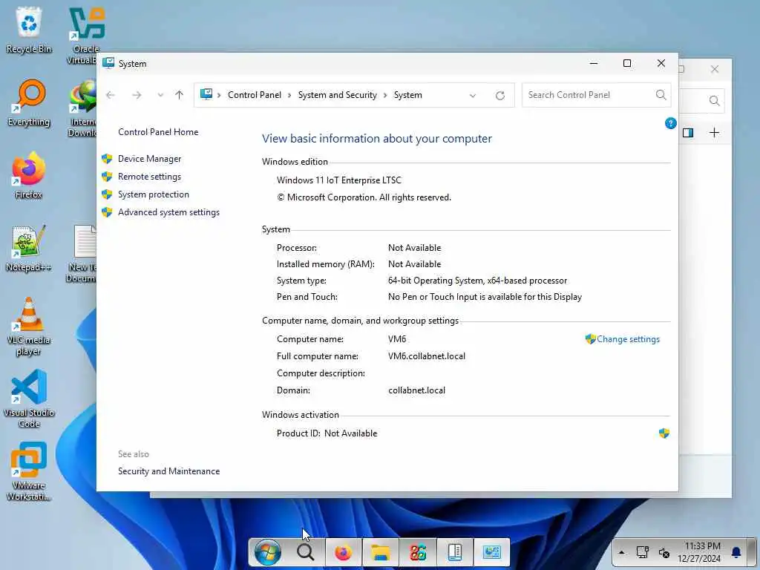Open Visual Studio Code desktop shortcut

tap(29, 399)
